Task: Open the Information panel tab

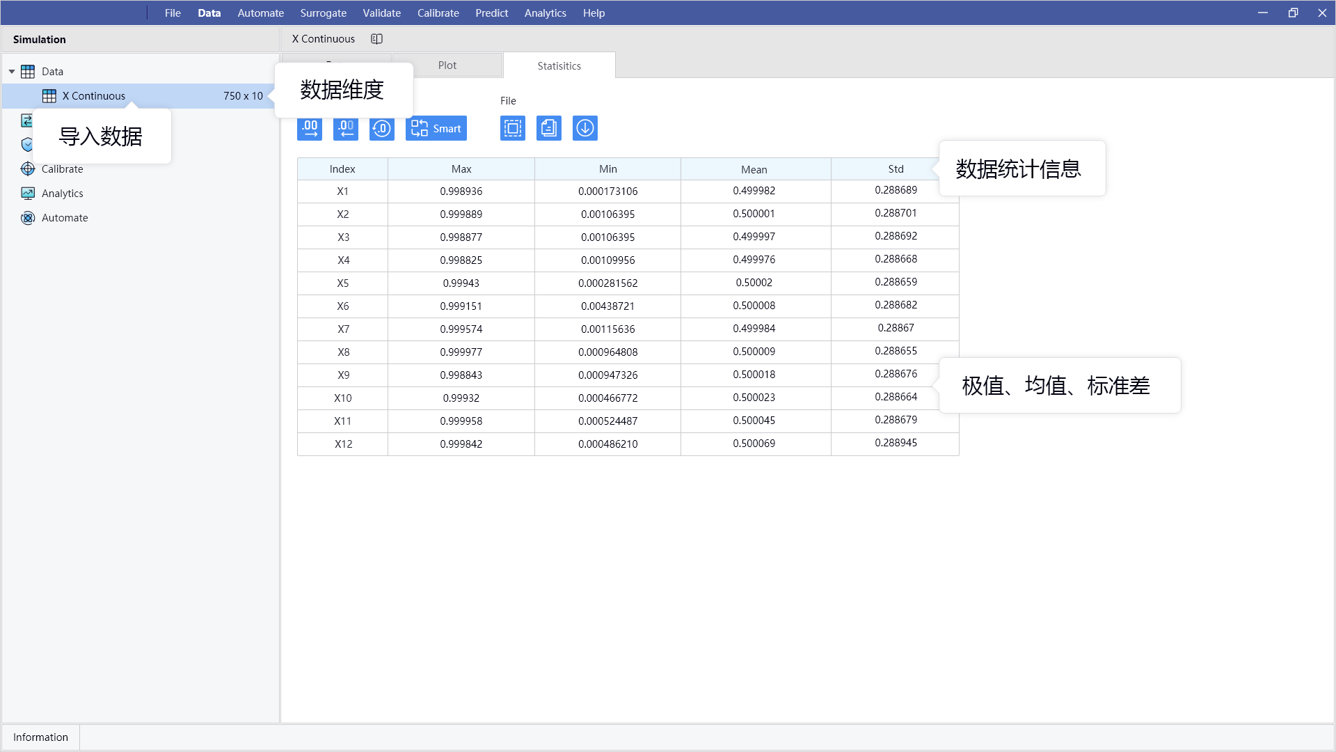Action: coord(40,737)
